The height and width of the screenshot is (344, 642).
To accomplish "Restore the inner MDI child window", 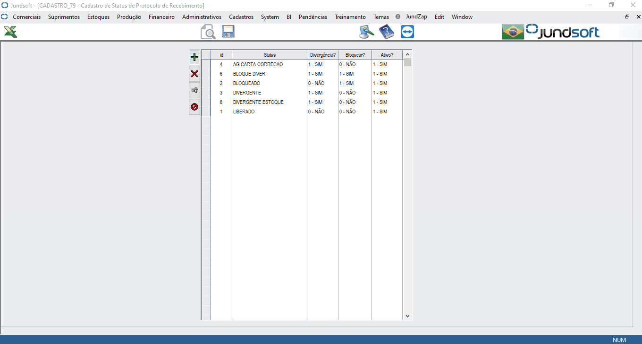I will pyautogui.click(x=627, y=17).
